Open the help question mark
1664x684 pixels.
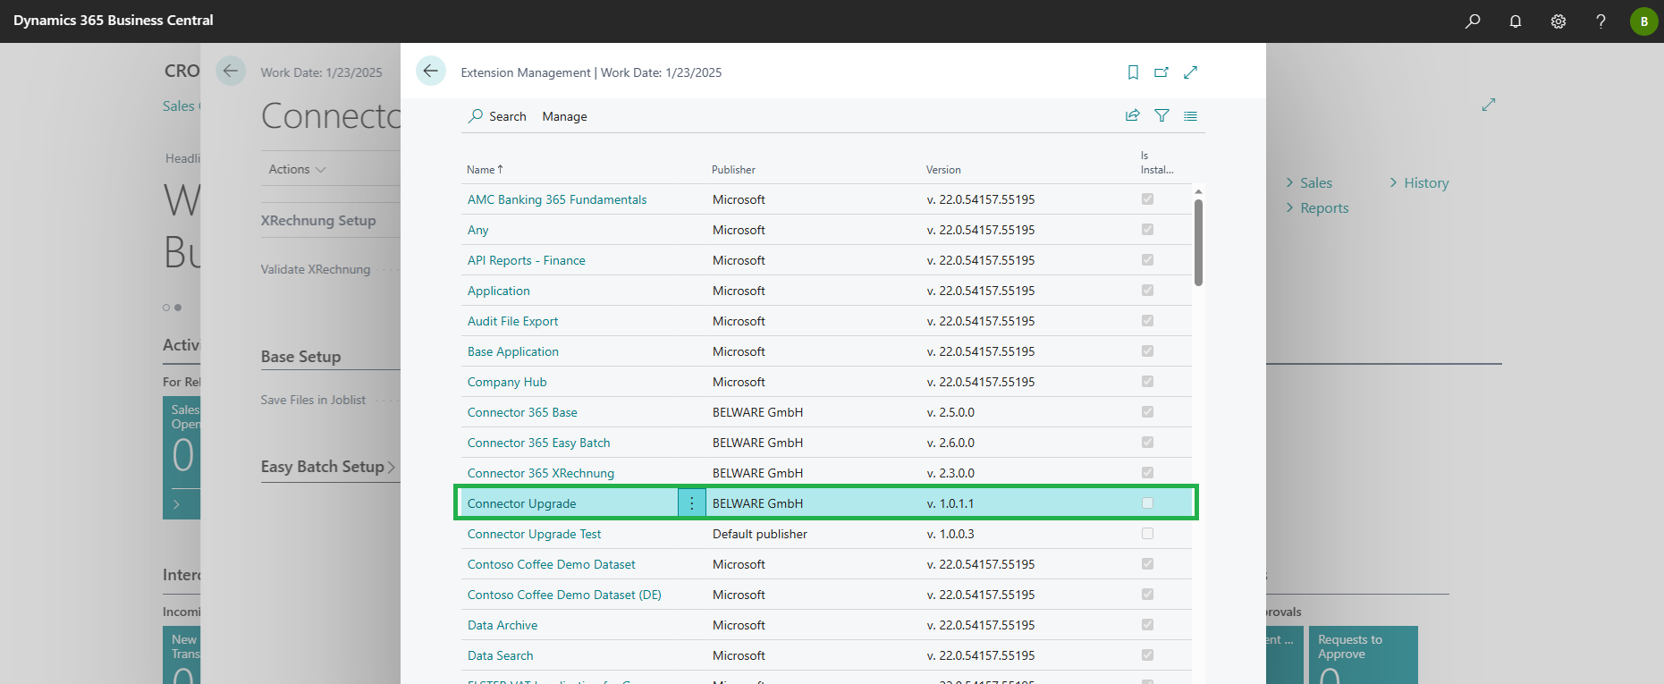1601,21
